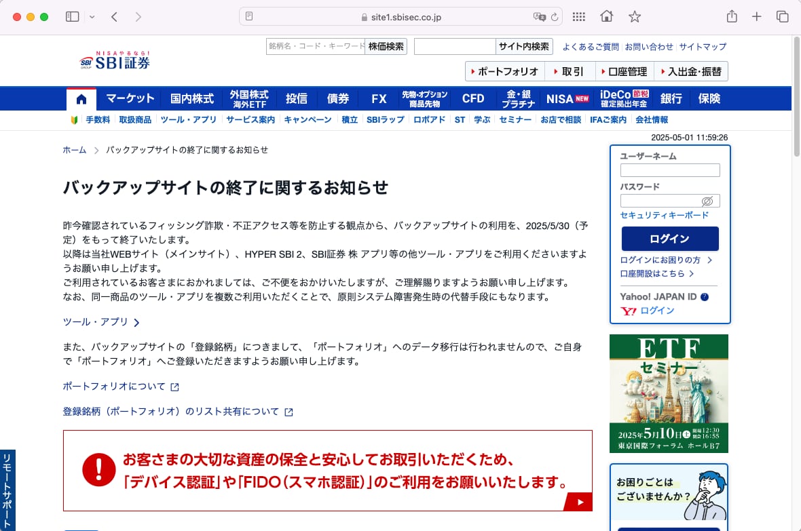
Task: Open the NISA navigation tab
Action: 567,99
